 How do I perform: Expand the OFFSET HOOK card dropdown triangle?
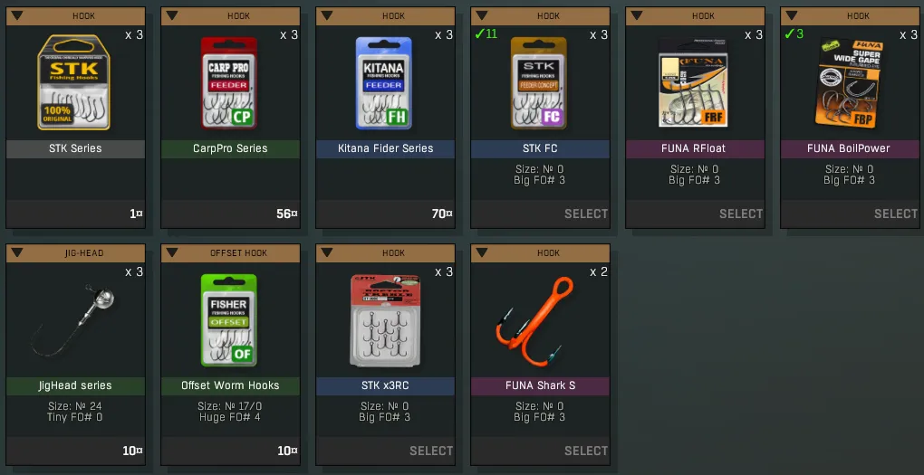(172, 252)
